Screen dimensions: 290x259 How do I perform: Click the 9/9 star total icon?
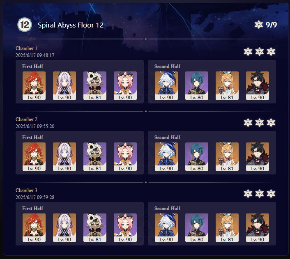(258, 25)
